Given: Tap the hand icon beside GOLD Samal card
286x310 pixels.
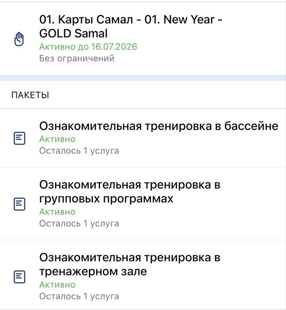Looking at the screenshot, I should tap(19, 39).
